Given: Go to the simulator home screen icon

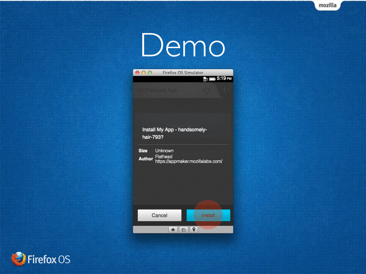Looking at the screenshot, I should pyautogui.click(x=173, y=230).
